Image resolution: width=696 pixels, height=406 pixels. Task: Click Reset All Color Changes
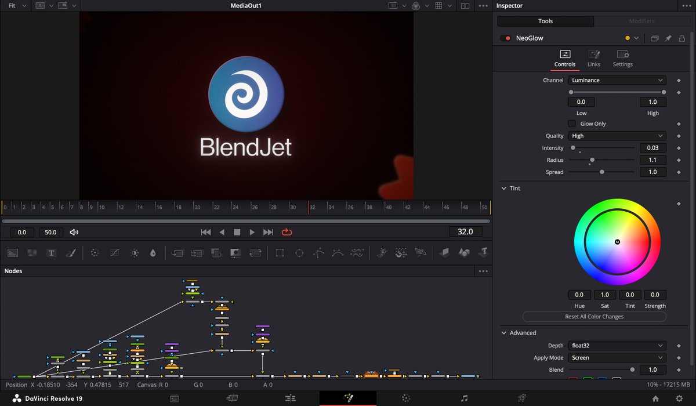click(x=594, y=317)
